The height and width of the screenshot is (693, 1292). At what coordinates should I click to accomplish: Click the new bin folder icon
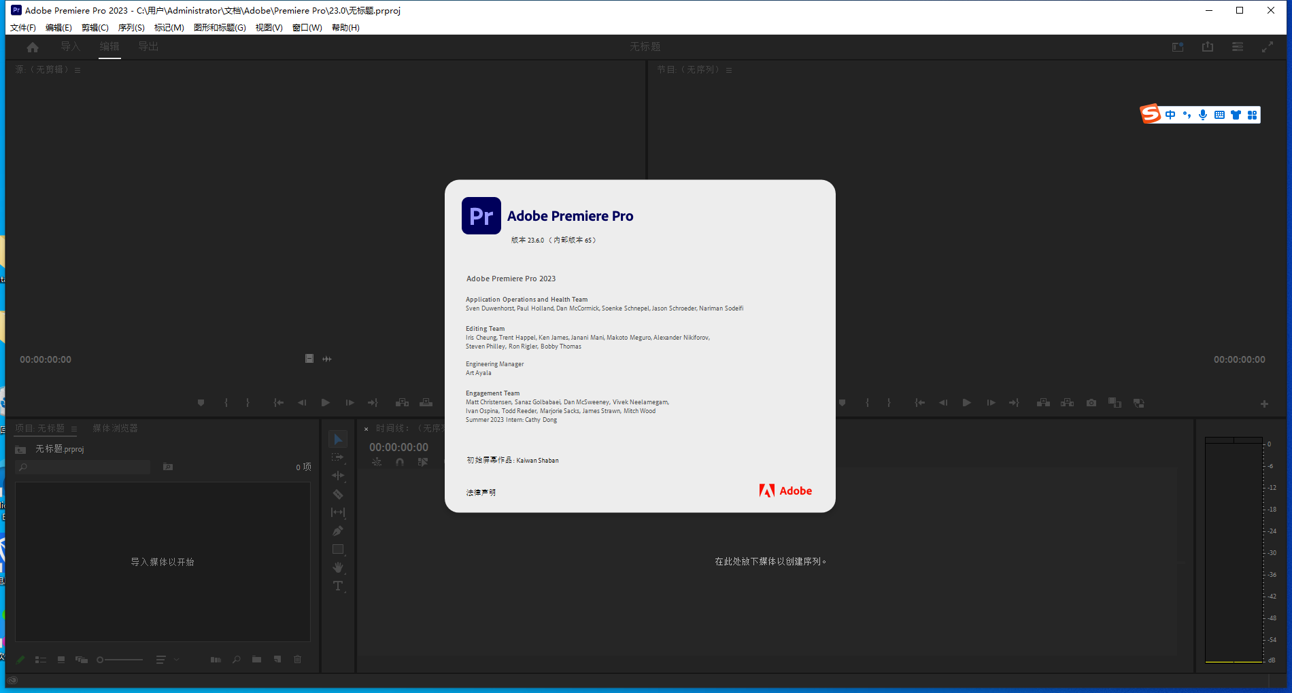[257, 660]
